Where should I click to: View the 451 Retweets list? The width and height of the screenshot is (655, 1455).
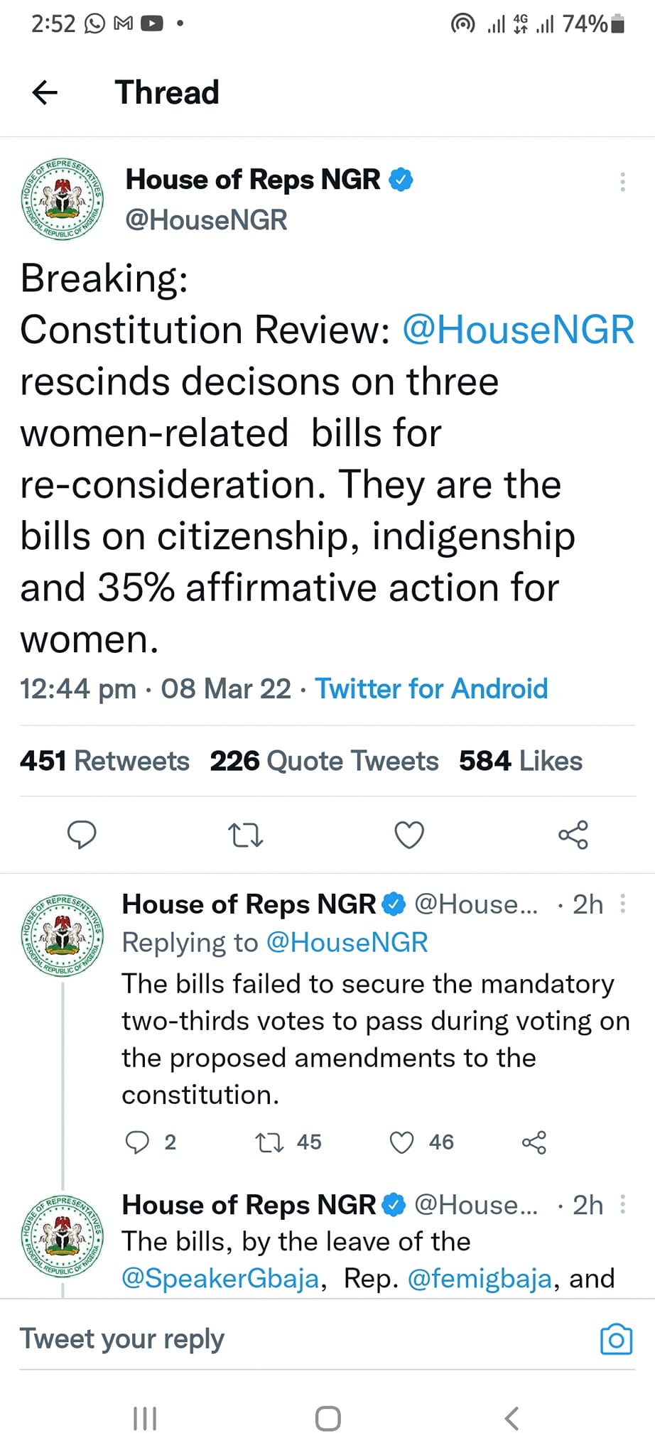104,761
